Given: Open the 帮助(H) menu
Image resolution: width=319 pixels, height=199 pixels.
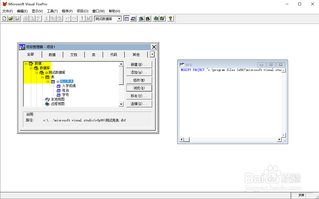Looking at the screenshot, I should pos(114,11).
